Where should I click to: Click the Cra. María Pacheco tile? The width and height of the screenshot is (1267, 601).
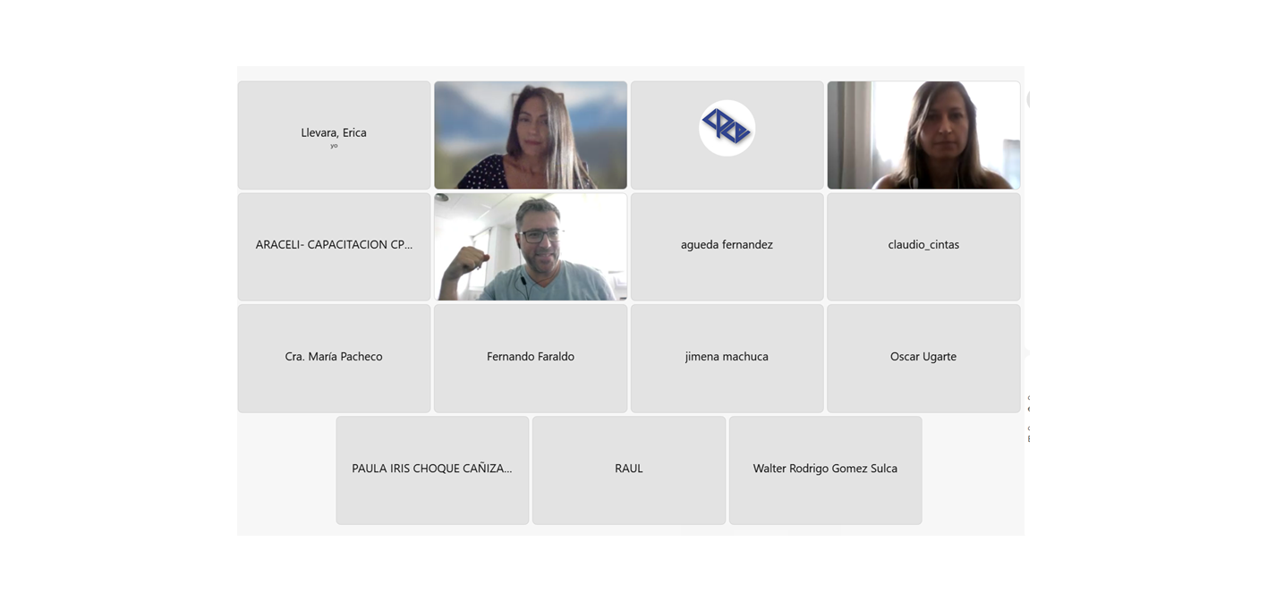[334, 359]
